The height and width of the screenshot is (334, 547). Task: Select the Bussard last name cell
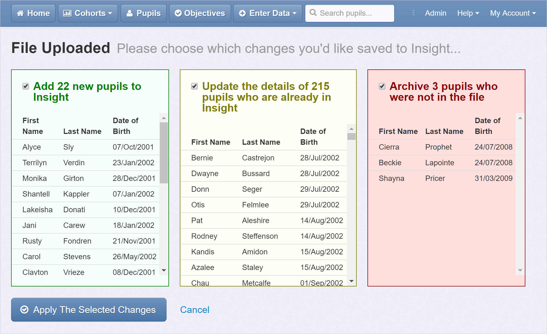(256, 174)
